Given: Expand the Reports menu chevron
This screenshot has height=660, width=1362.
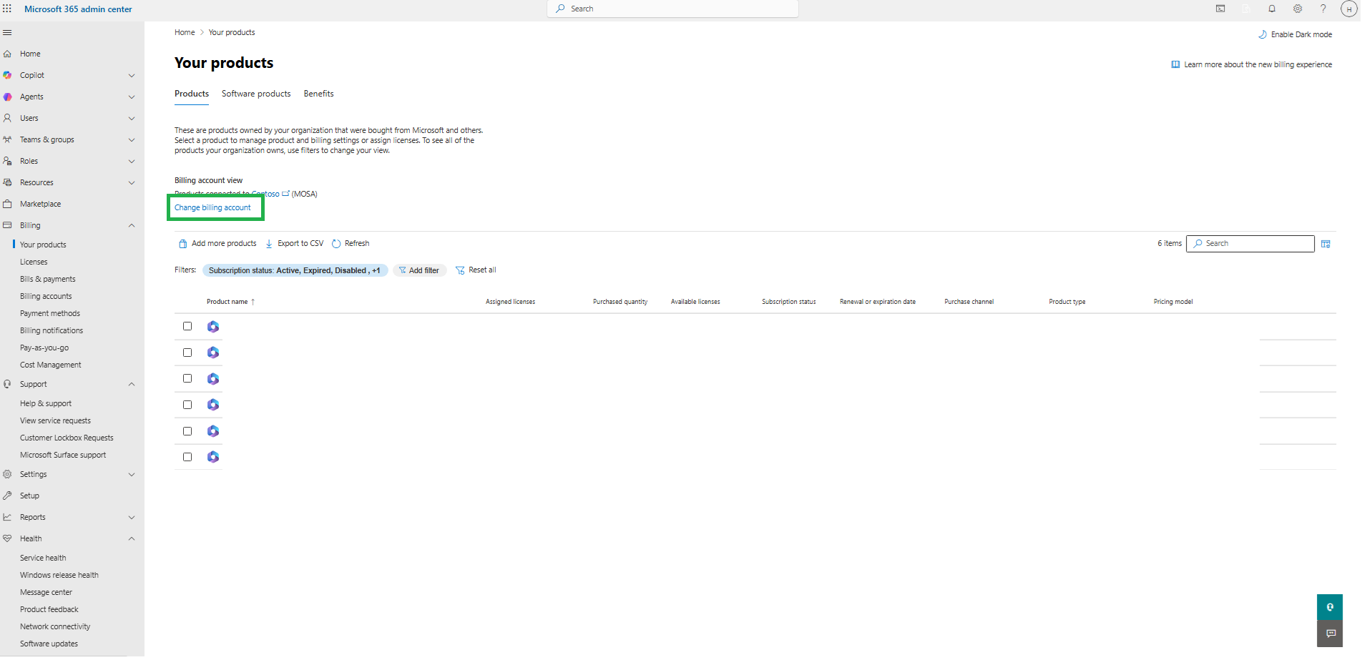Looking at the screenshot, I should pos(132,518).
